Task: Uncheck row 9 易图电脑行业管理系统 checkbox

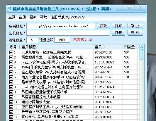Action: pos(11,92)
